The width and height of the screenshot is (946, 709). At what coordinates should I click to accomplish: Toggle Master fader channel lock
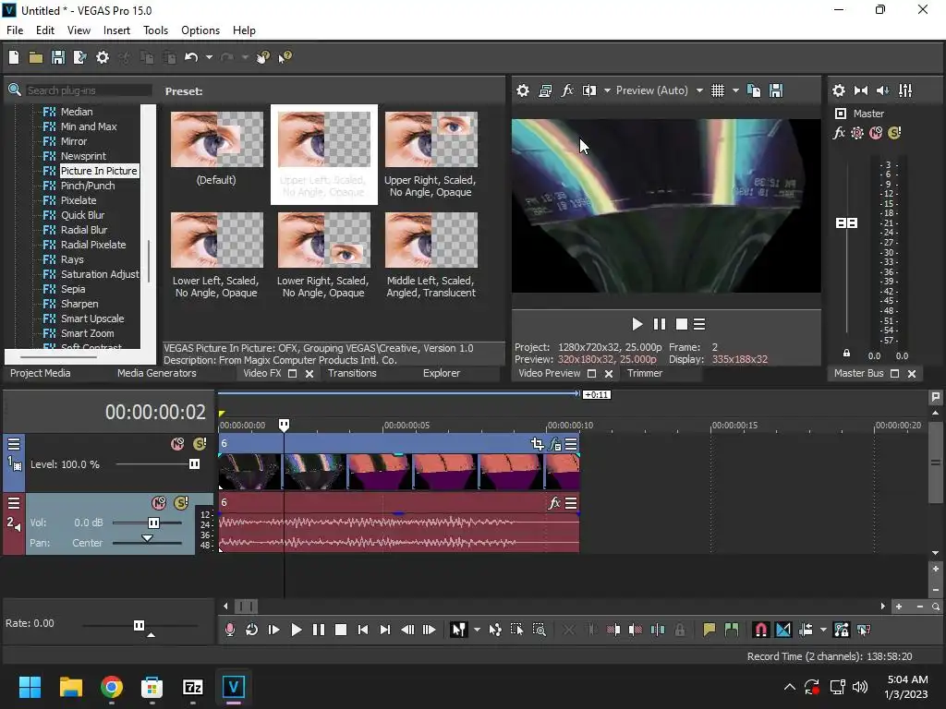coord(846,354)
